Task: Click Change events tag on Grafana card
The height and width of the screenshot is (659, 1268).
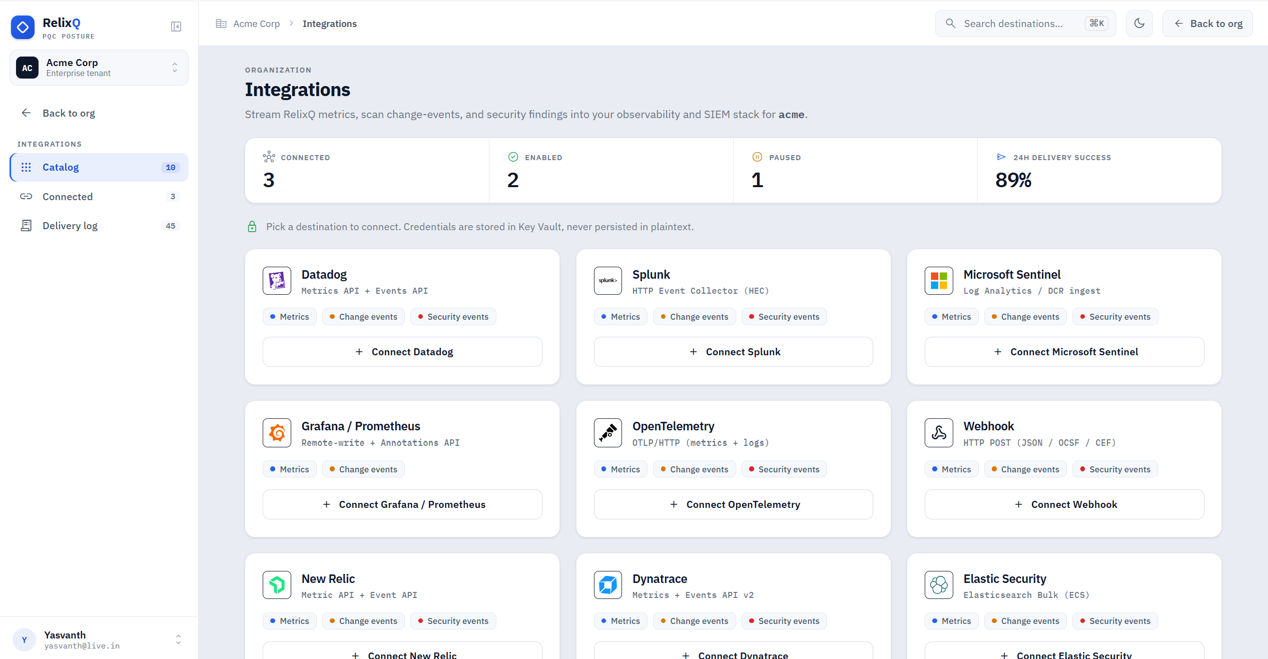Action: coord(363,469)
